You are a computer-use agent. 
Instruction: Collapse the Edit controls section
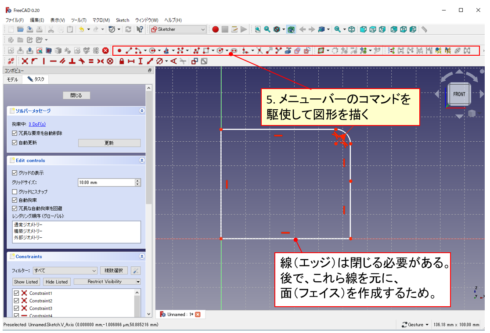coord(142,160)
